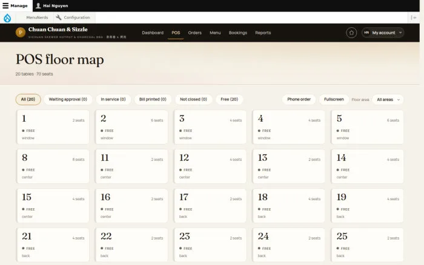Click the Phone order button
Screen dimensions: 424x265
(x=299, y=99)
